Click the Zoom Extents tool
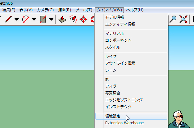The image size is (194, 128). pyautogui.click(x=183, y=19)
